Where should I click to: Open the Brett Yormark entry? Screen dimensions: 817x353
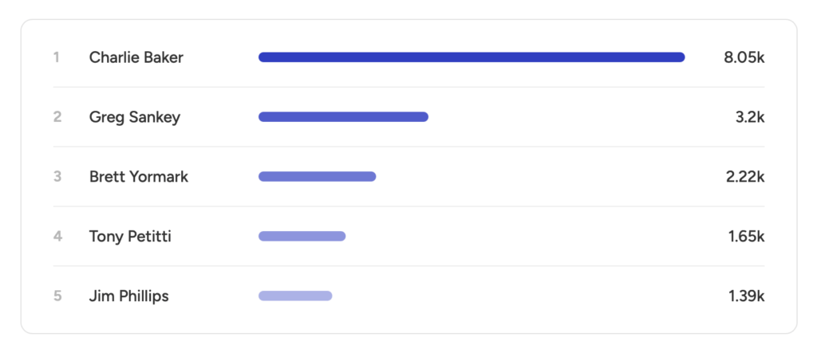point(139,177)
